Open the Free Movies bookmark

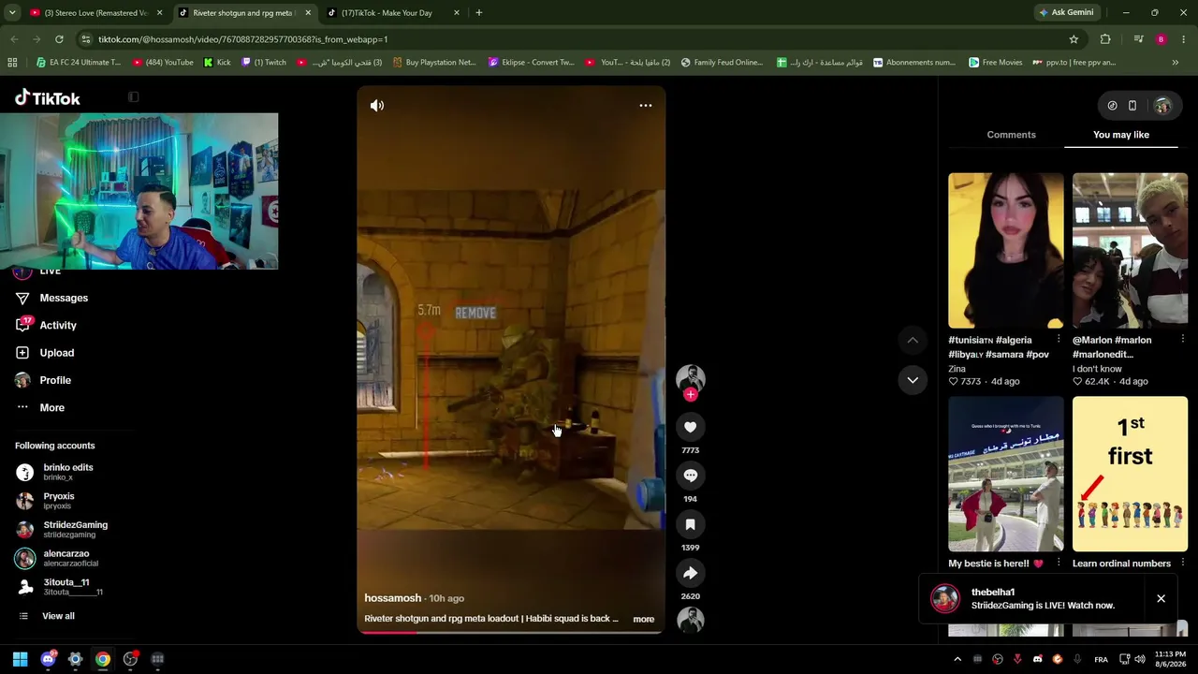point(995,63)
